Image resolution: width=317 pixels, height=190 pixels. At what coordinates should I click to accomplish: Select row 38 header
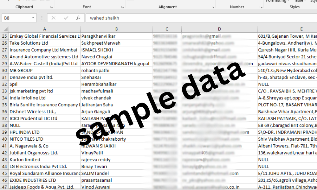coord(4,125)
